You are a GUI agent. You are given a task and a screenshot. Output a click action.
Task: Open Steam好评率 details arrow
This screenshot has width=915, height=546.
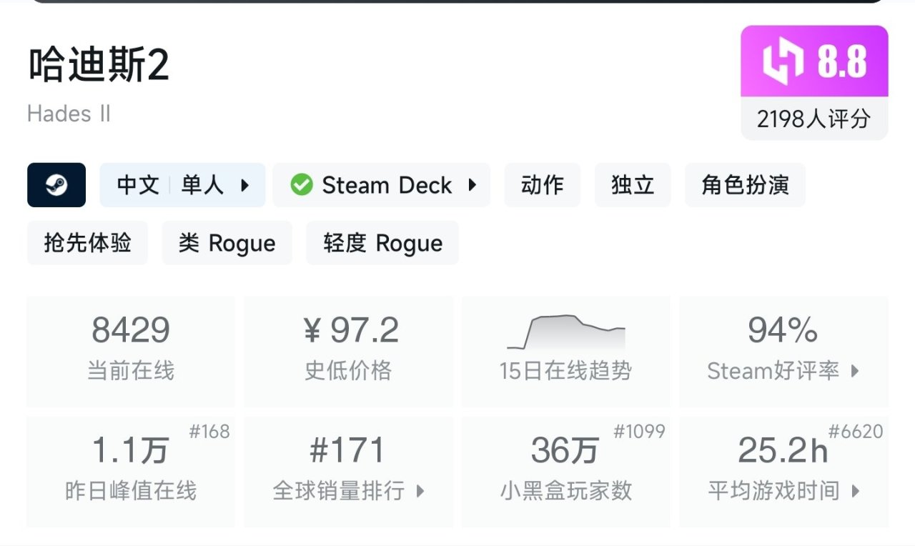855,371
